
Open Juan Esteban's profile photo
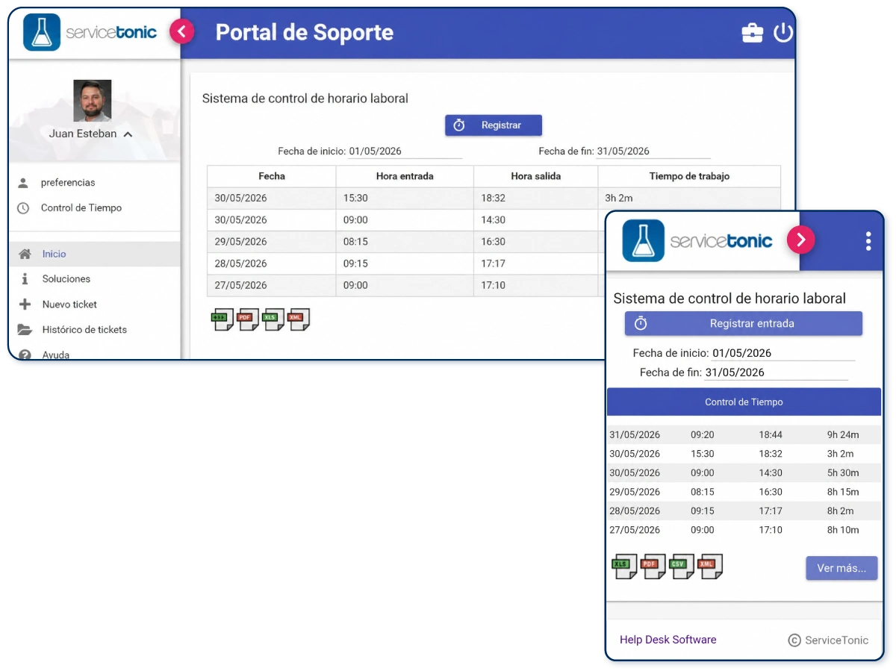(x=93, y=101)
